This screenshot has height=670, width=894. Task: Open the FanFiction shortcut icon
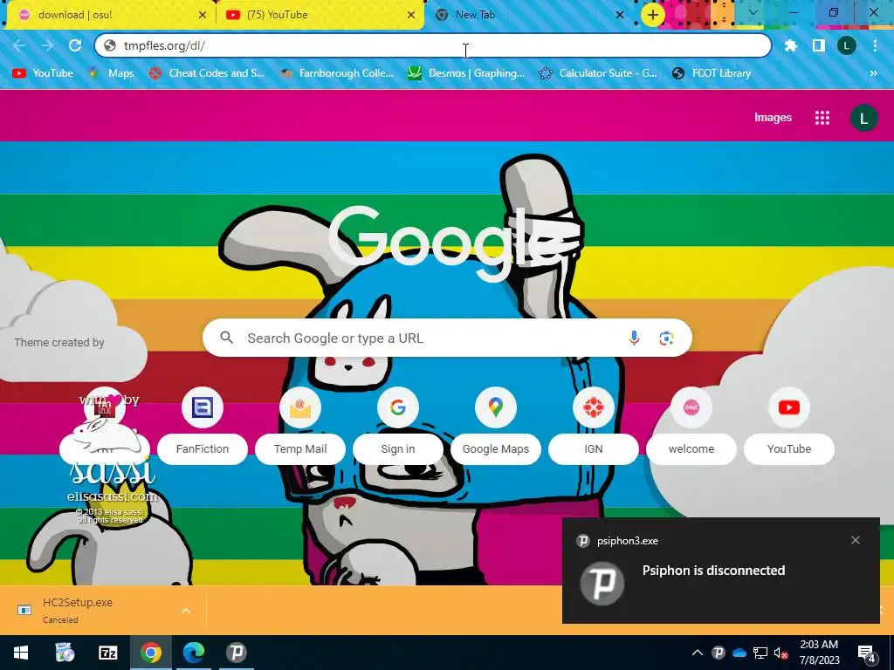[203, 407]
